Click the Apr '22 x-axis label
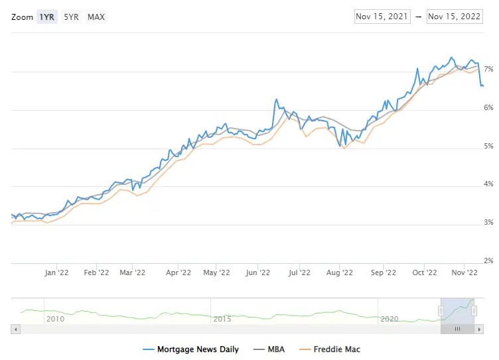Viewport: 499px width, 360px height. (x=178, y=272)
